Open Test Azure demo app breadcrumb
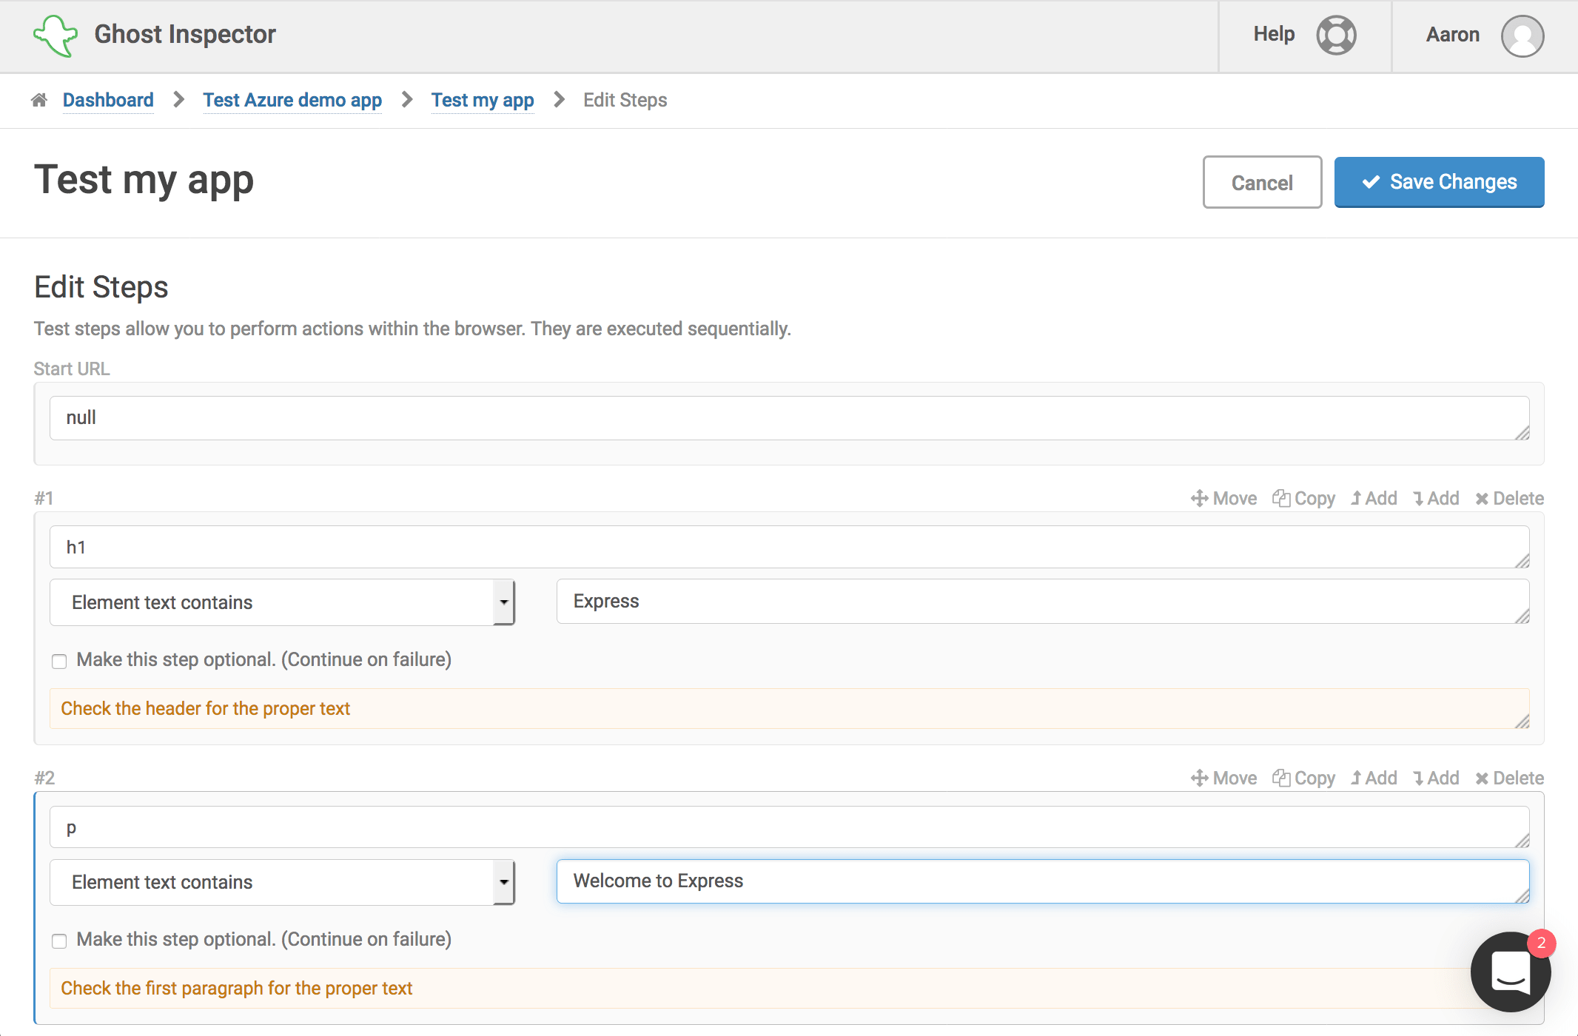 pos(292,100)
